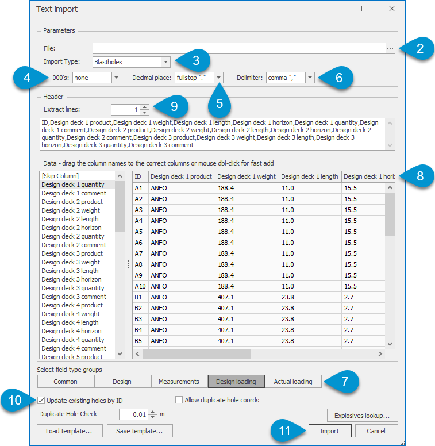Click the Load template button
435x446 pixels.
(x=70, y=431)
